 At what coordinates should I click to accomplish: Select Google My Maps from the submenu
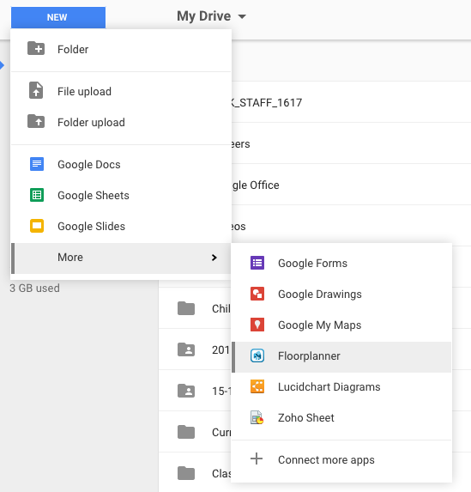point(341,325)
